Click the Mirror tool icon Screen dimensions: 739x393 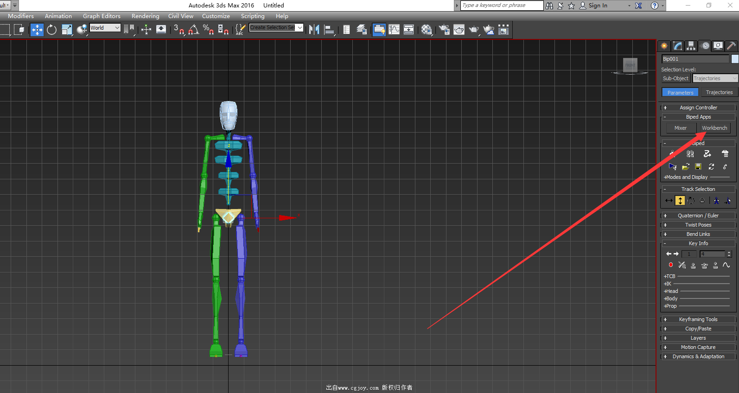(314, 30)
